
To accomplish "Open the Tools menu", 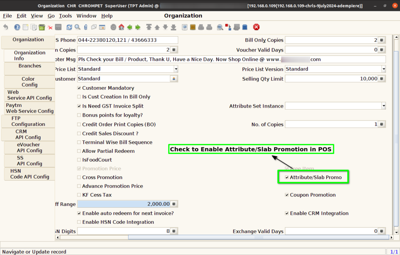I will 65,16.
